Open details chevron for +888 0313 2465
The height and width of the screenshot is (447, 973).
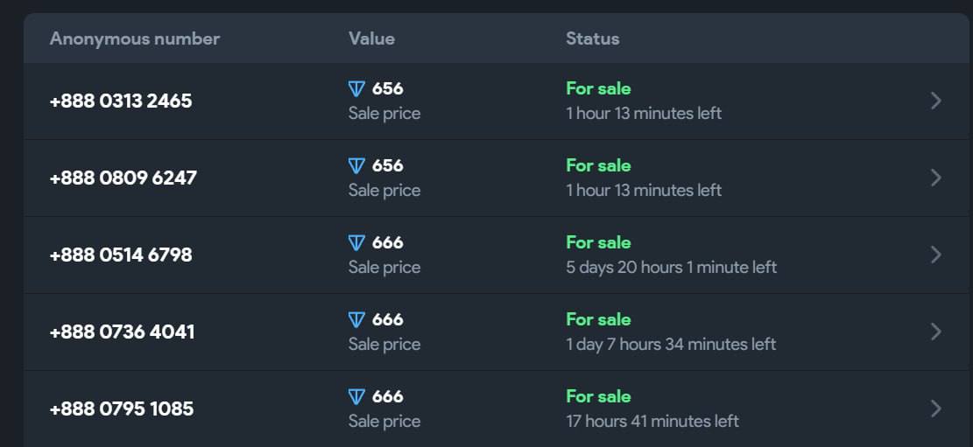[x=936, y=101]
